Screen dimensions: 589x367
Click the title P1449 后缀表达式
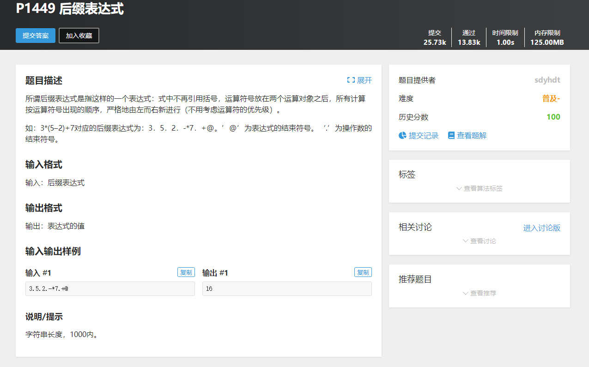click(x=70, y=9)
